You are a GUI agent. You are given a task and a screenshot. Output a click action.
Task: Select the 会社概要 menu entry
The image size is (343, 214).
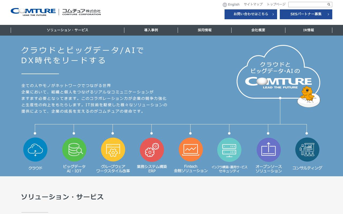pyautogui.click(x=258, y=30)
